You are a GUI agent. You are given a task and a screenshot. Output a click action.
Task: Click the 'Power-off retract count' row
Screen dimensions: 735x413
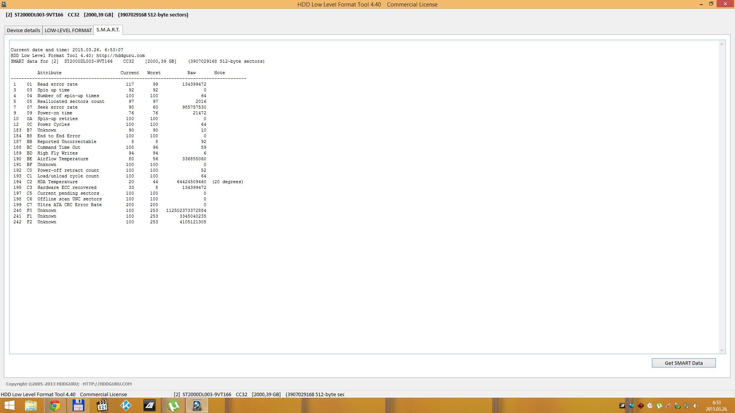[x=110, y=170]
